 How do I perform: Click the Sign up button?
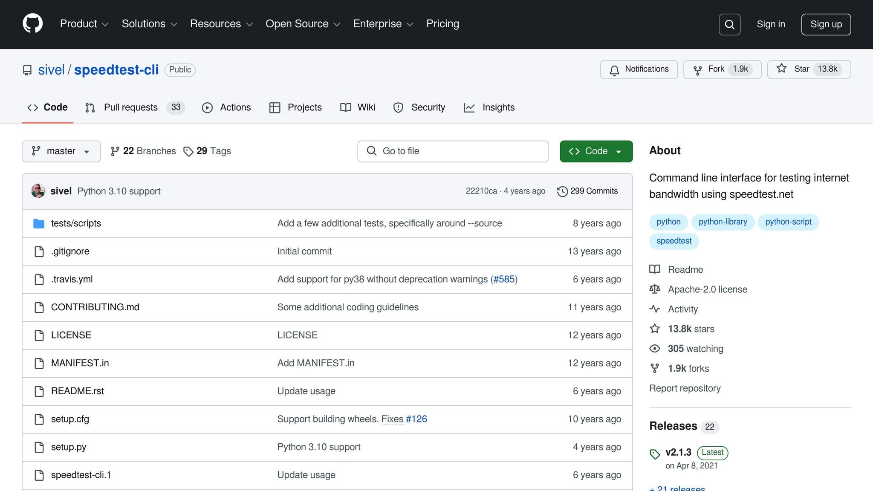coord(826,24)
